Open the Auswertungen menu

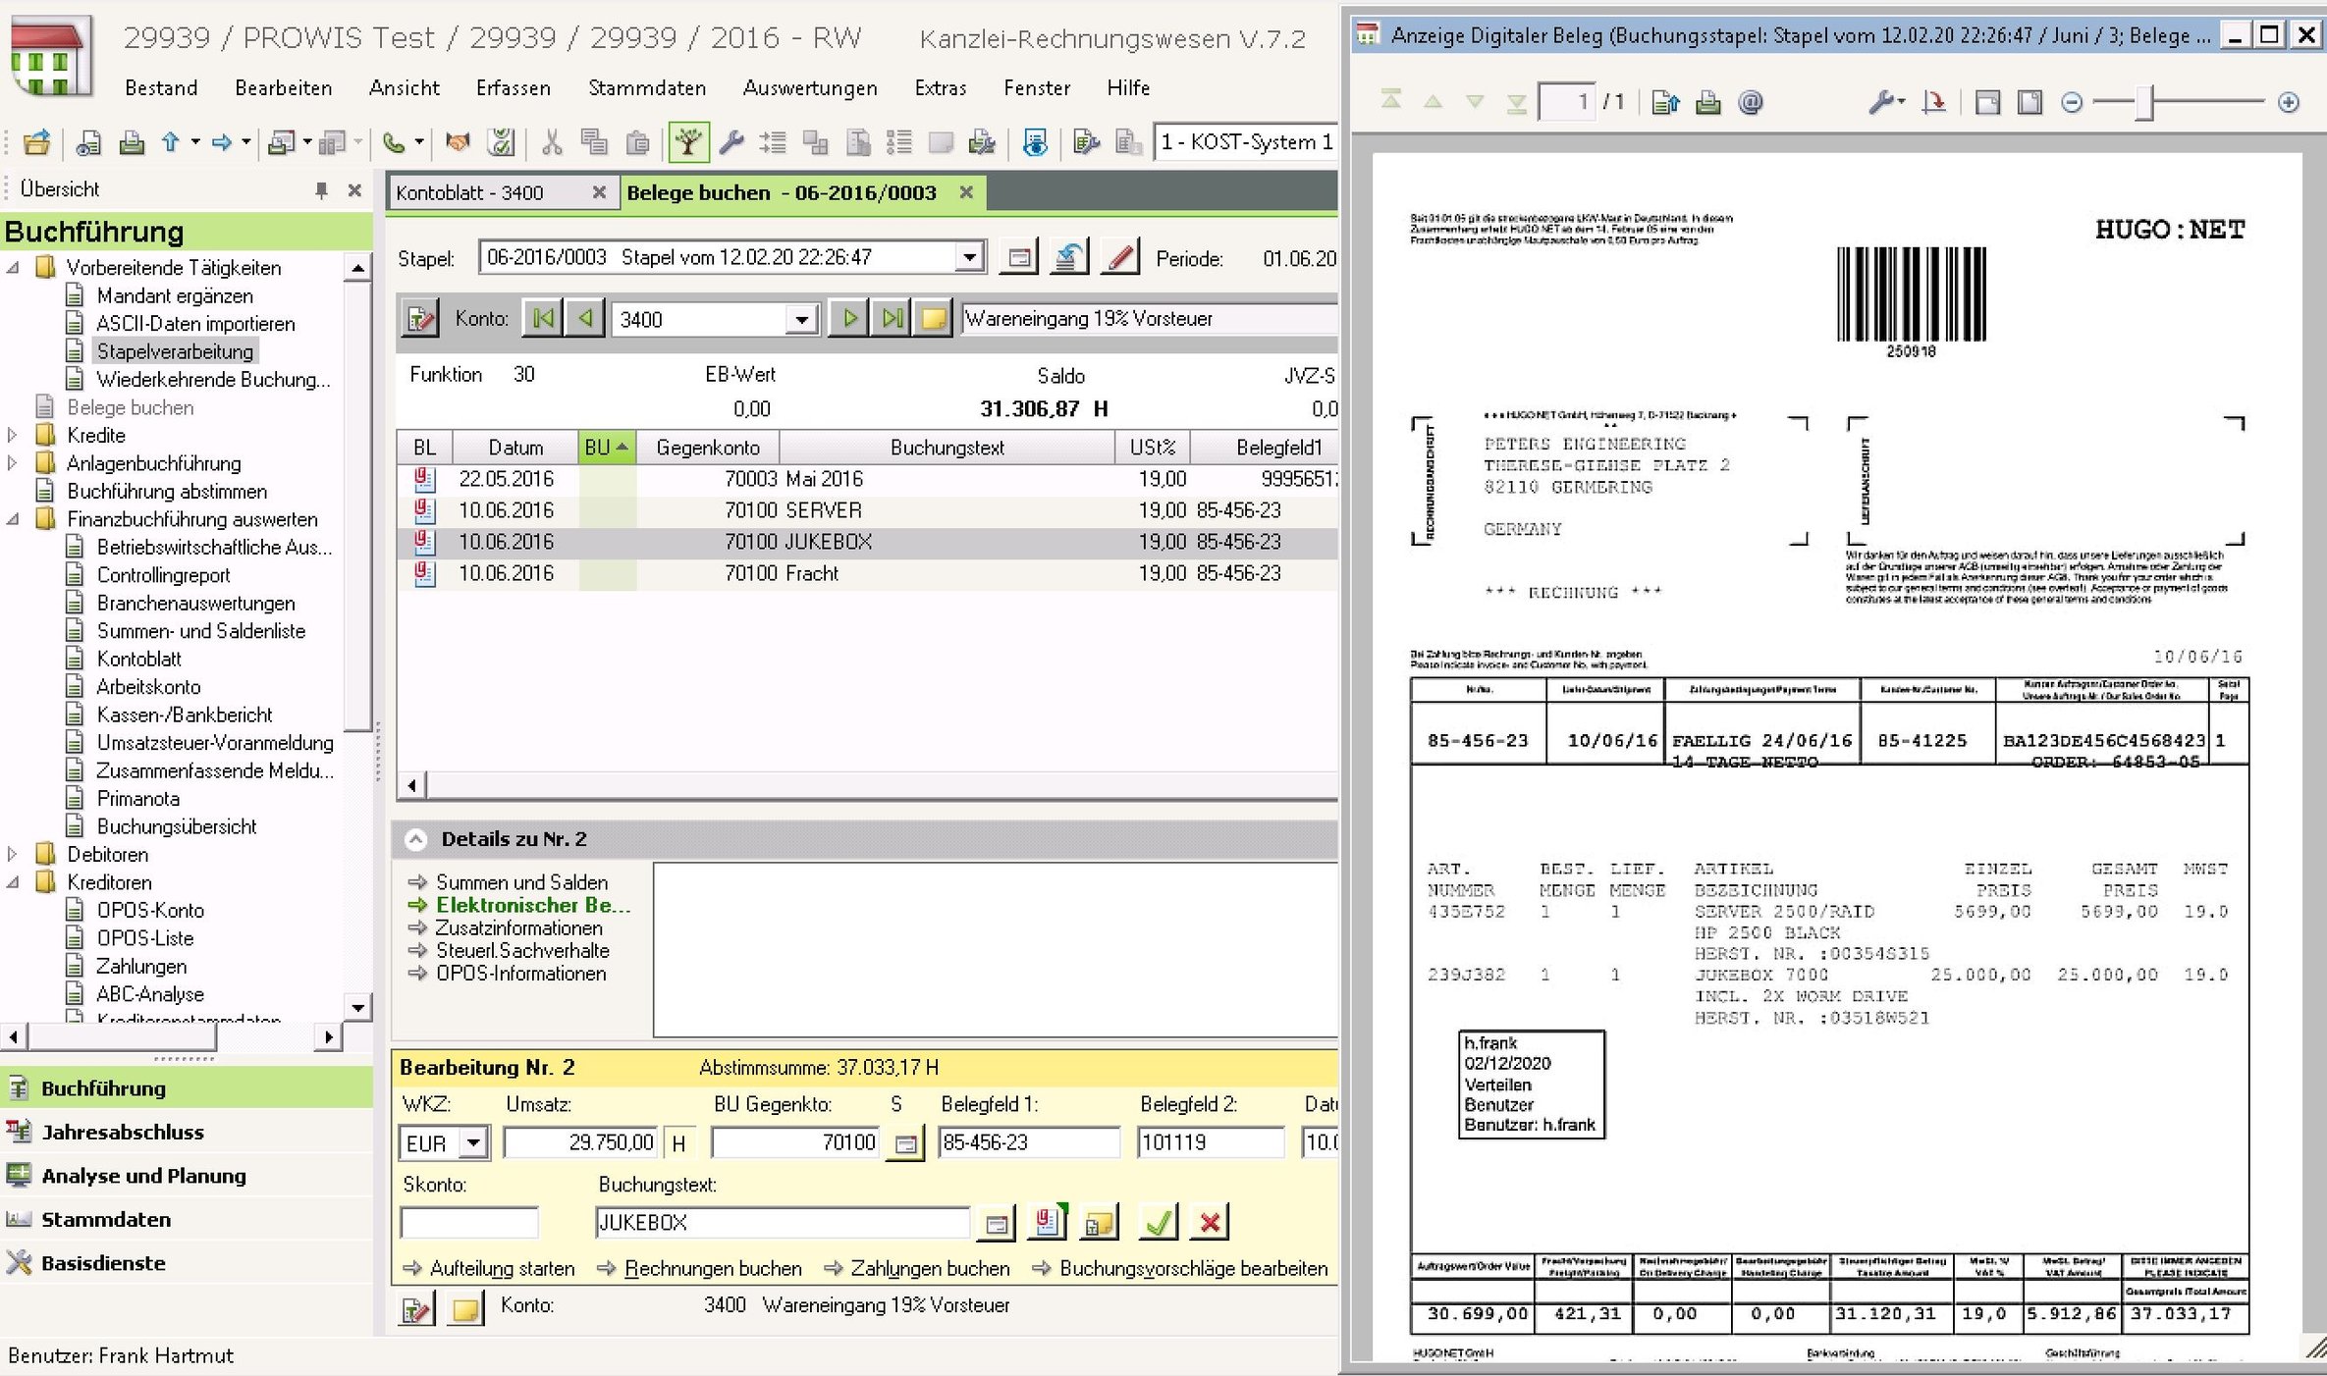click(809, 88)
